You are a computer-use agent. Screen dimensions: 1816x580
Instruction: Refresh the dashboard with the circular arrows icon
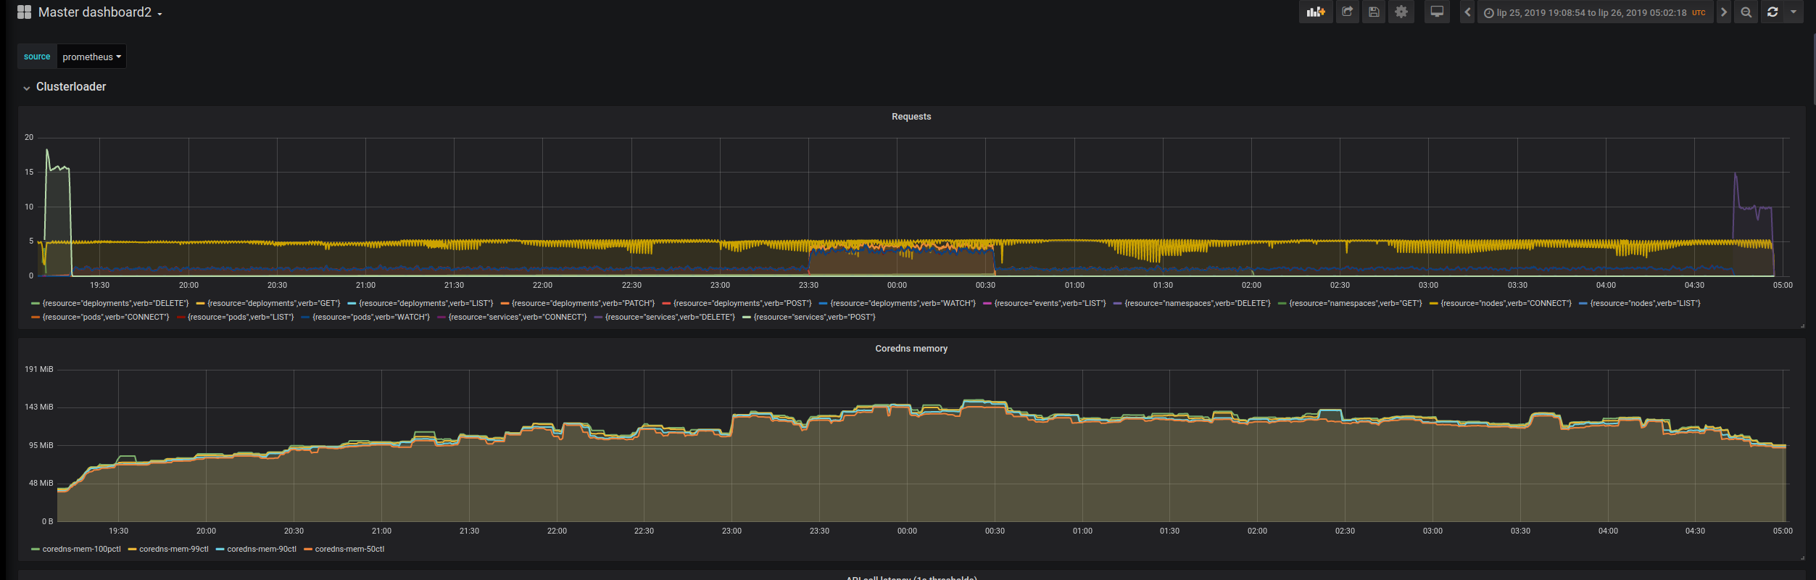click(1773, 12)
